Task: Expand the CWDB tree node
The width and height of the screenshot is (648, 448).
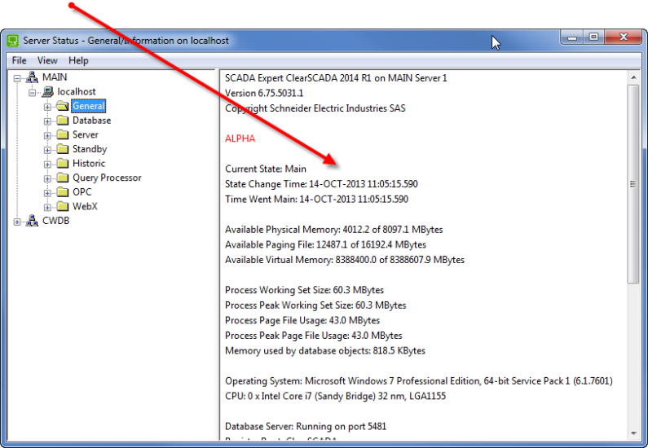Action: (x=18, y=222)
